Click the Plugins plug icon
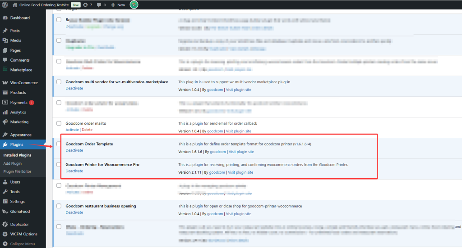This screenshot has width=462, height=248. coord(5,144)
